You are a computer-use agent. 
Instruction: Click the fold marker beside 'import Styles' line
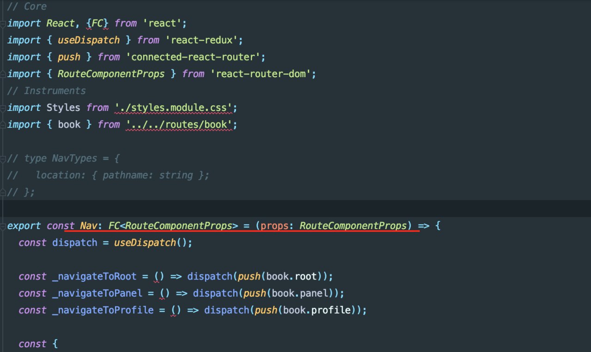[4, 108]
